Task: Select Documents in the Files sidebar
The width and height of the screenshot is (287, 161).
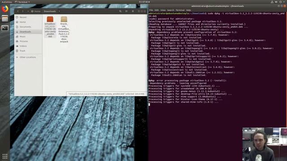Action: click(x=28, y=27)
